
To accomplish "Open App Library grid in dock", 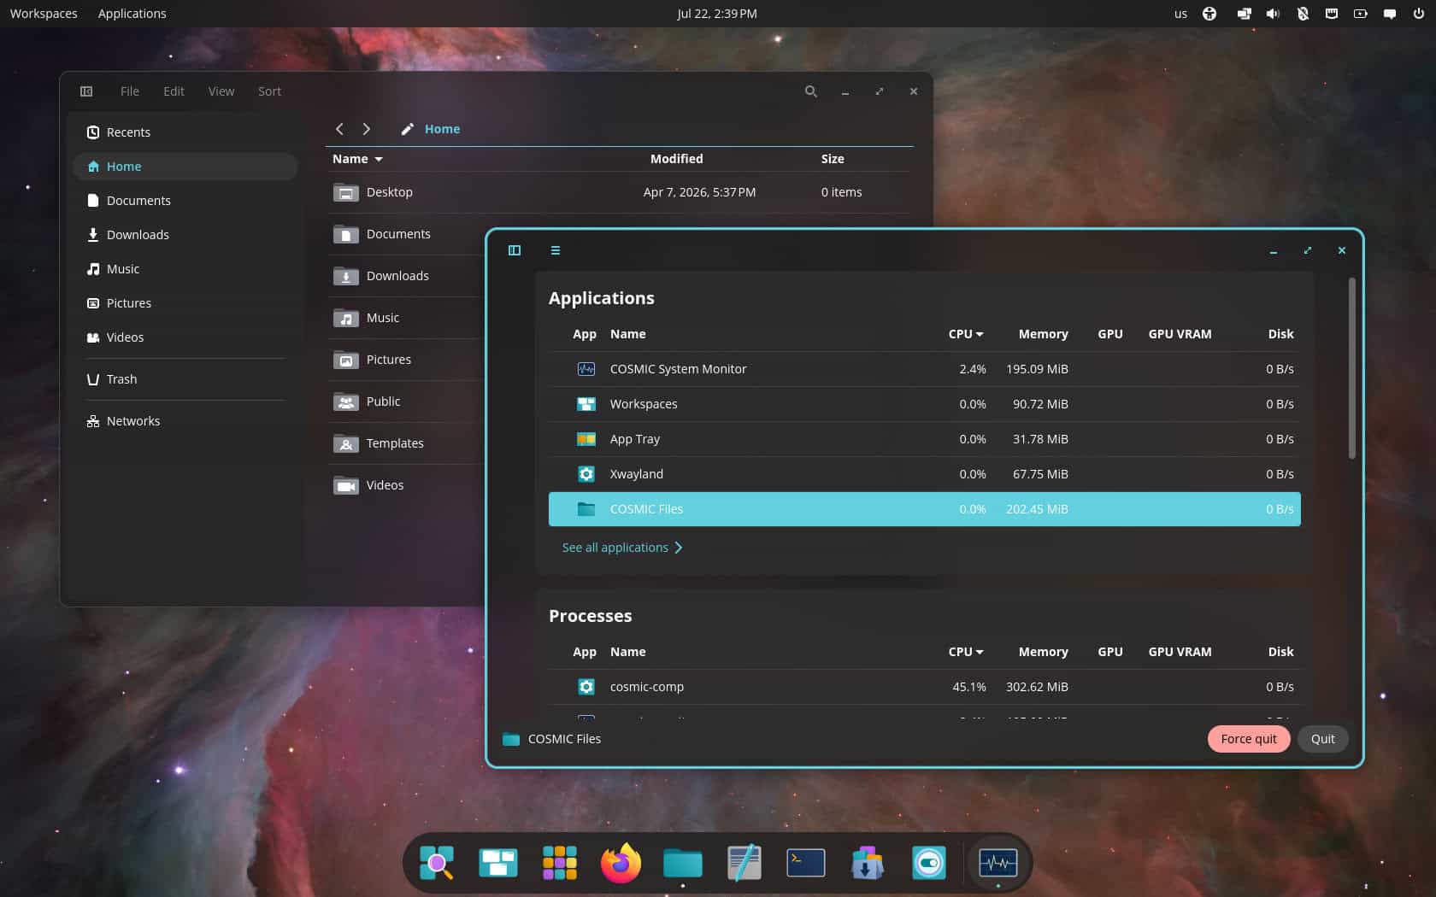I will 560,863.
